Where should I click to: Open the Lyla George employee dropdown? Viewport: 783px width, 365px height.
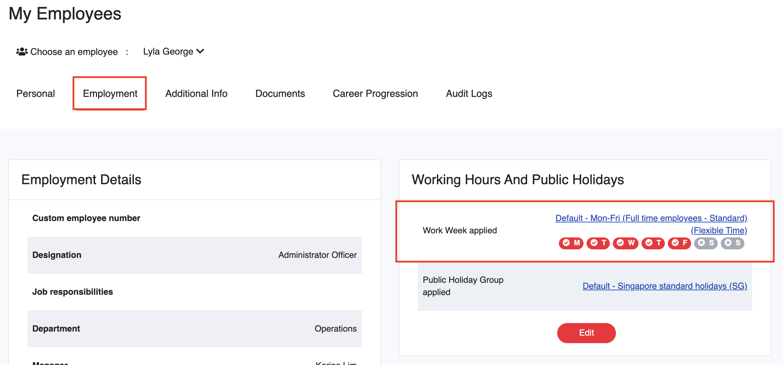(174, 52)
